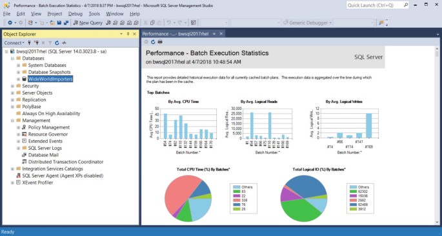The height and width of the screenshot is (236, 442).
Task: Toggle pin on the Object Explorer panel
Action: pos(128,34)
